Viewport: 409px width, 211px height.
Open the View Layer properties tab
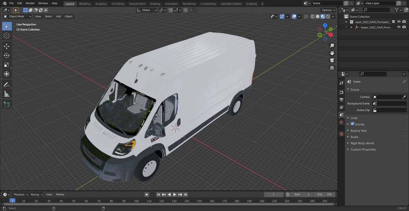[341, 107]
